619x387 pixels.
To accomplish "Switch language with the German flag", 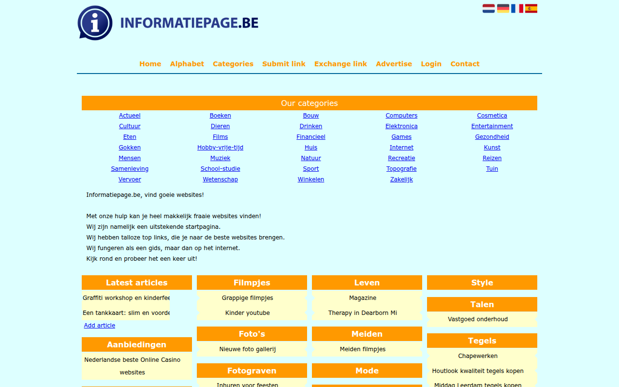I will pyautogui.click(x=503, y=8).
